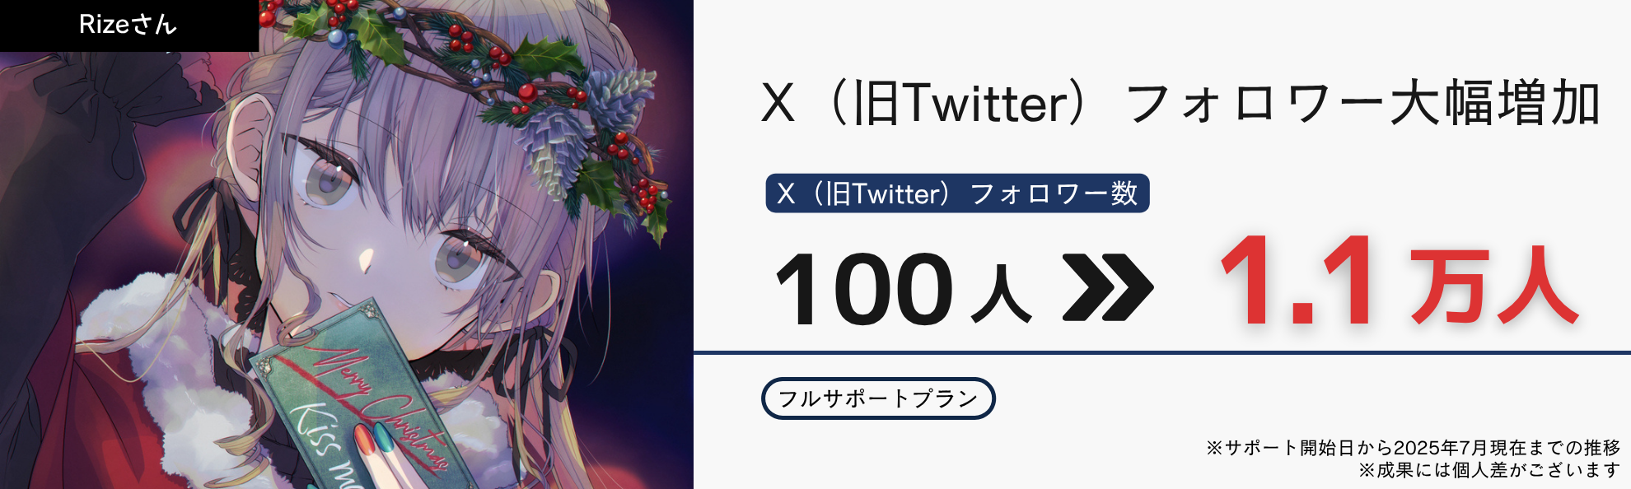This screenshot has width=1631, height=489.
Task: Click the フルサポートプラン pill button
Action: point(878,398)
